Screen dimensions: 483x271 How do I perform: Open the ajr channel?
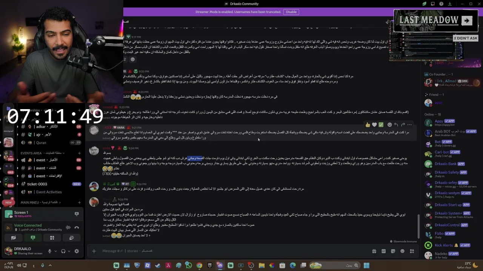[51, 135]
